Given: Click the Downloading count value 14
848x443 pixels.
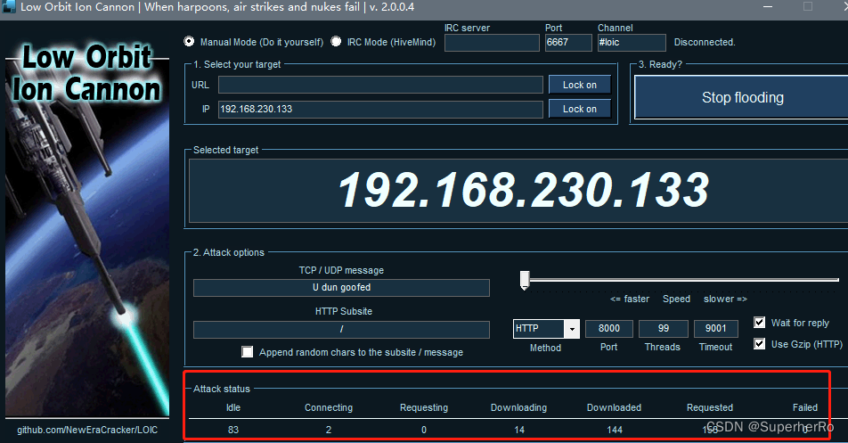Looking at the screenshot, I should coord(519,430).
